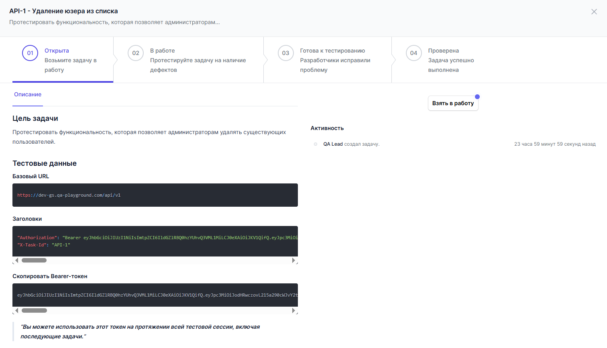Click the Bearer token code text
The image size is (607, 348).
click(x=157, y=295)
